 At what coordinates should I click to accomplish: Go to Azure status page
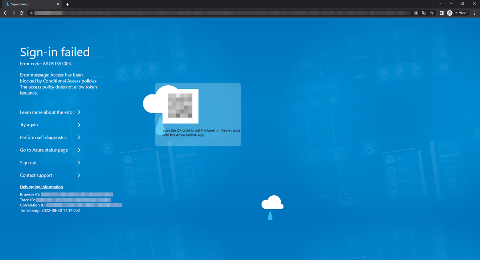pyautogui.click(x=44, y=150)
